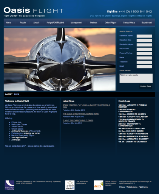159x194 pixels.
Task: Submit quote with Contact Oasis button
Action: (x=146, y=86)
